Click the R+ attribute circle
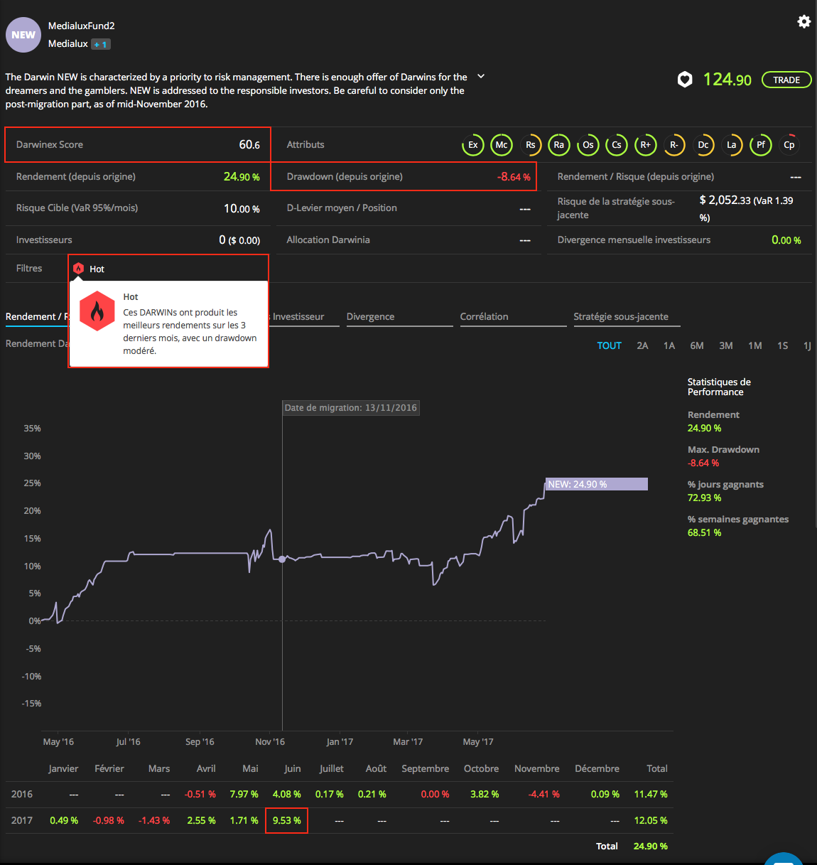 646,145
